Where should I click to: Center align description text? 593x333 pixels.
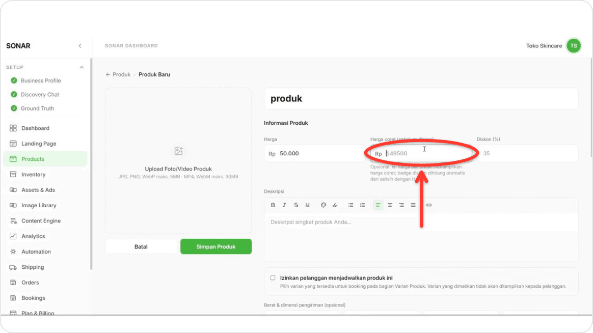pos(390,205)
